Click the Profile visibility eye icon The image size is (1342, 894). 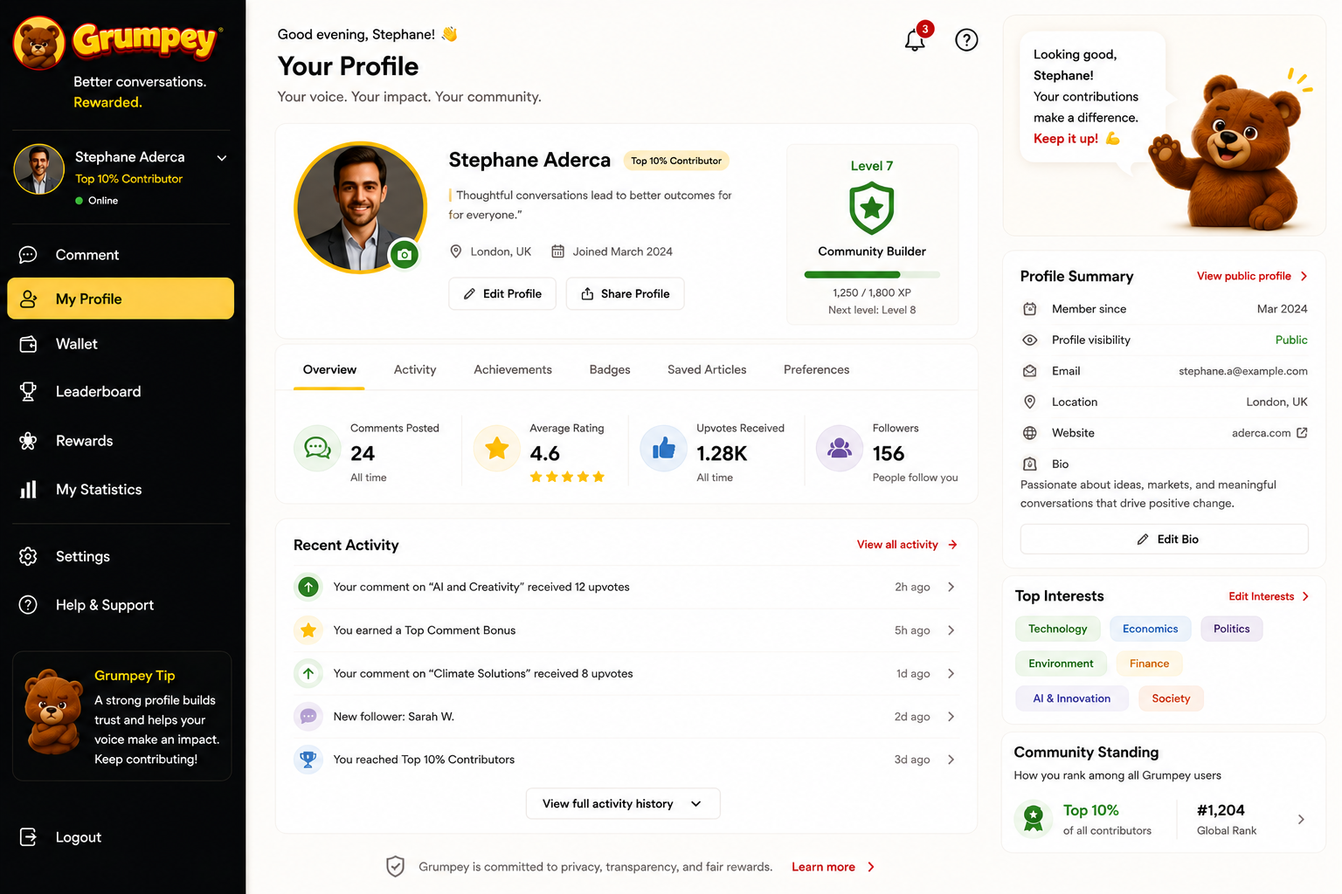pyautogui.click(x=1030, y=340)
